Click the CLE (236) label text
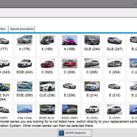The image size is (137, 137). pos(47,95)
